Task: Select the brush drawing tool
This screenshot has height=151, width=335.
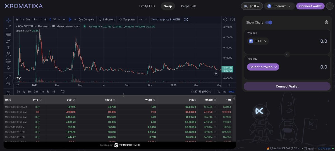Action: coord(8,41)
